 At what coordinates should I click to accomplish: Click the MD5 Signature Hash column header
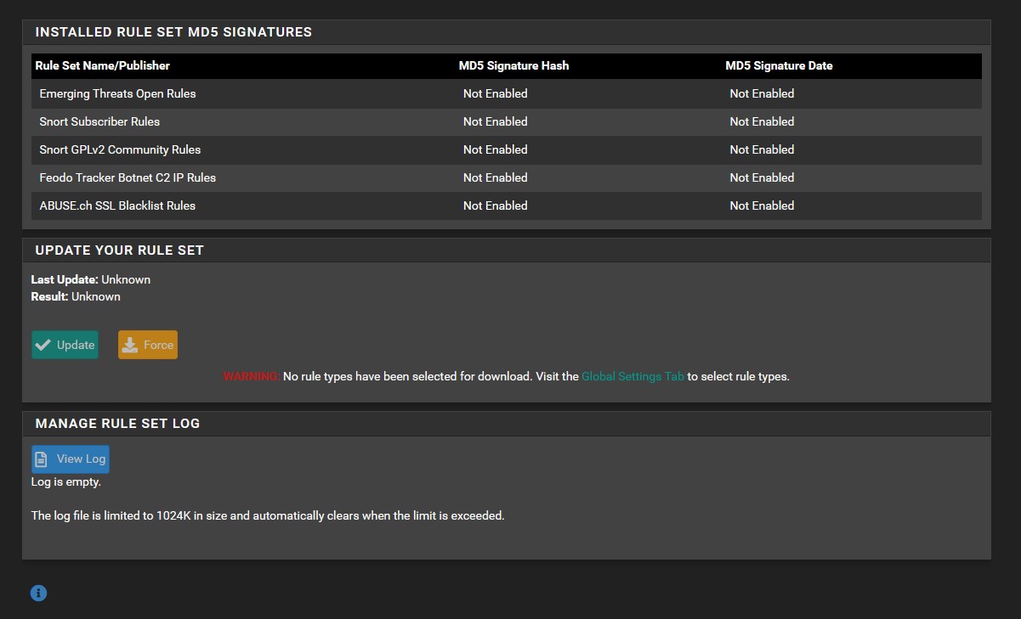coord(513,65)
